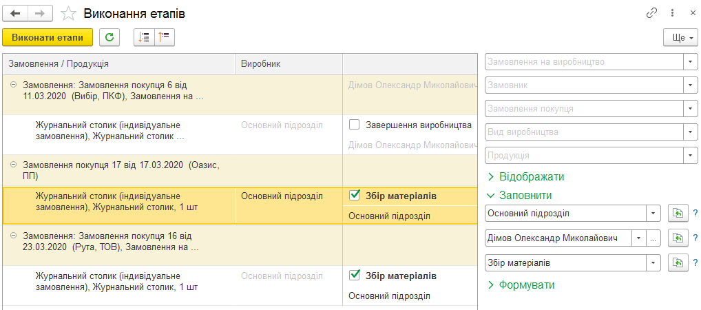Open the Ще menu
This screenshot has width=701, height=310.
(x=680, y=38)
